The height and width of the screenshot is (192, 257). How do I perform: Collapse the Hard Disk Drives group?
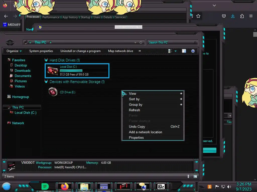click(x=46, y=60)
